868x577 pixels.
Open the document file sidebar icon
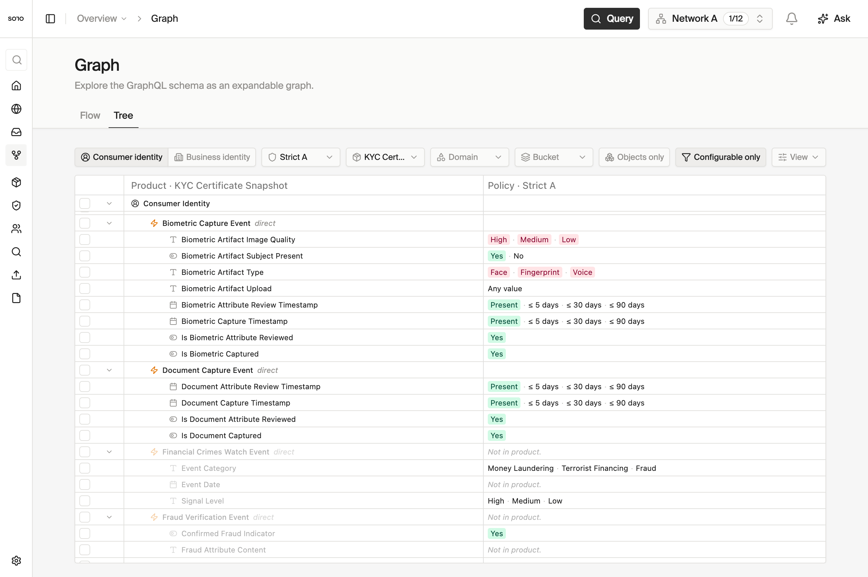tap(16, 298)
